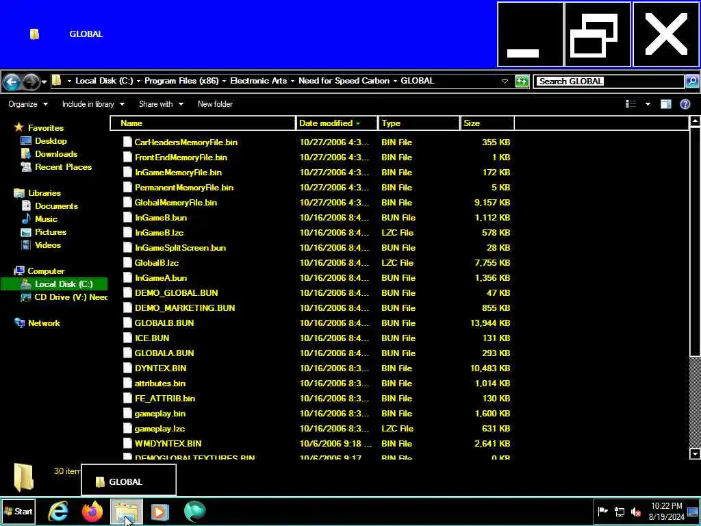The width and height of the screenshot is (701, 526).
Task: Open the Help question mark icon
Action: [x=685, y=104]
